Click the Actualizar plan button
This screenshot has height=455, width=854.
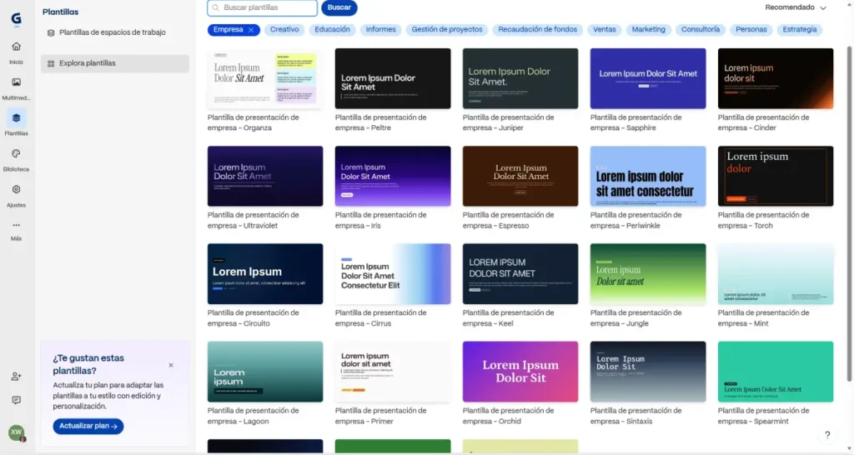pos(88,426)
